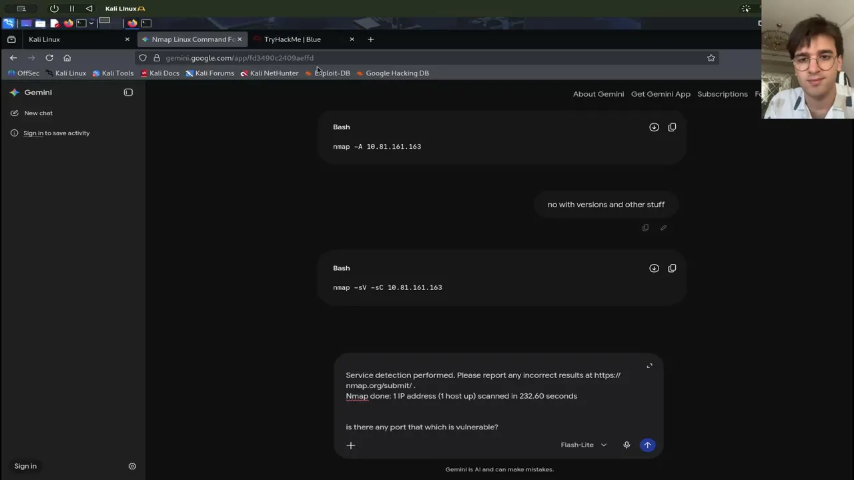Viewport: 854px width, 480px height.
Task: Copy the nmap -A code block
Action: 672,127
